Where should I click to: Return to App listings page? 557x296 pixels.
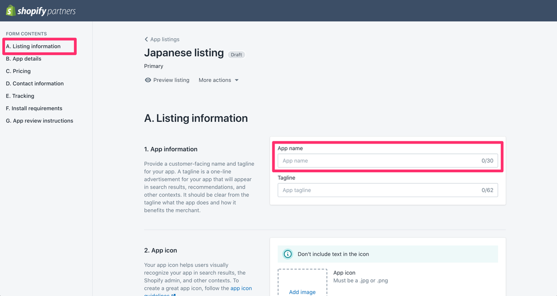click(x=164, y=39)
